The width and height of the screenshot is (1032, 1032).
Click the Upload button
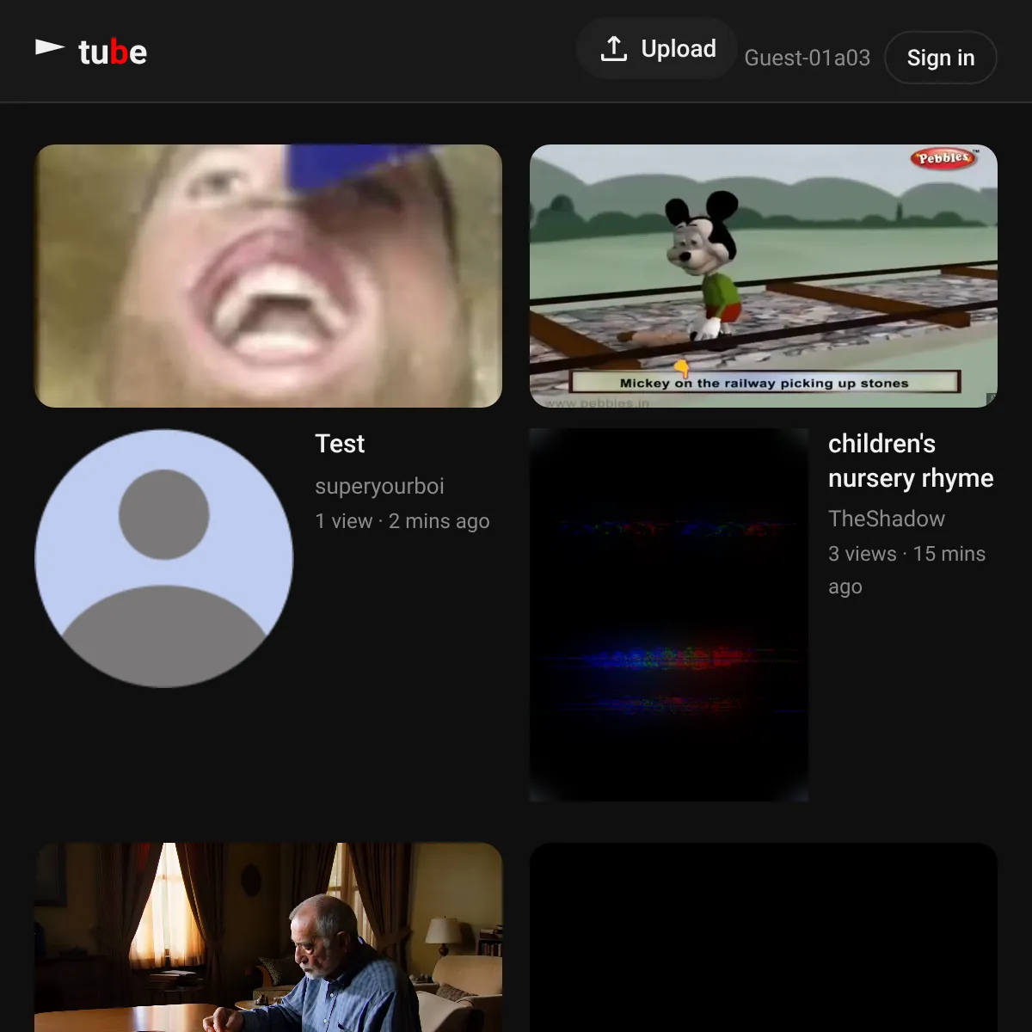click(x=657, y=49)
